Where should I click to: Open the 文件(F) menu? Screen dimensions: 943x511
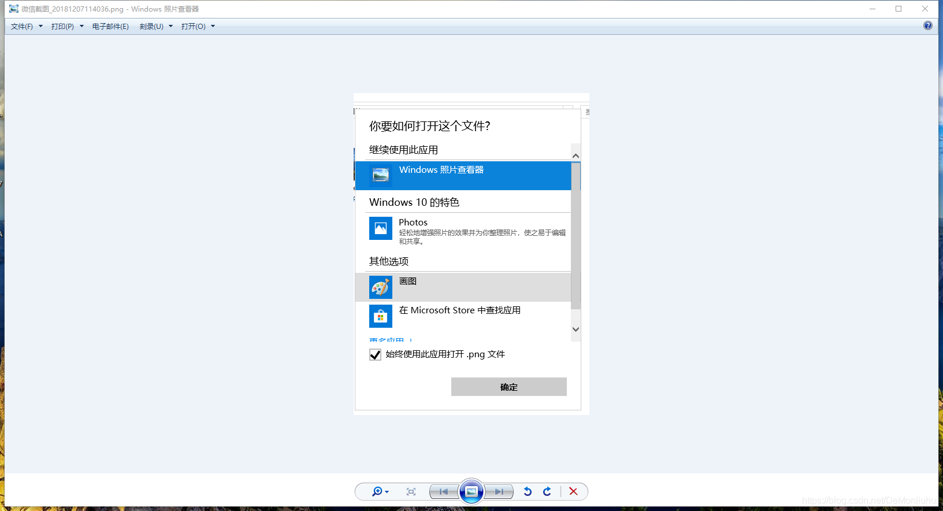click(27, 27)
